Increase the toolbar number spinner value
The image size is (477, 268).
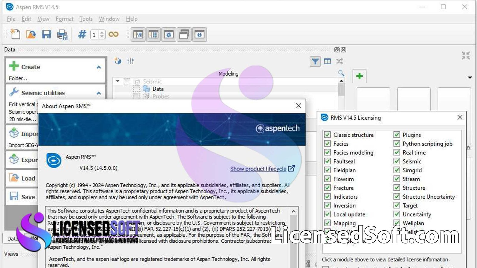[102, 32]
